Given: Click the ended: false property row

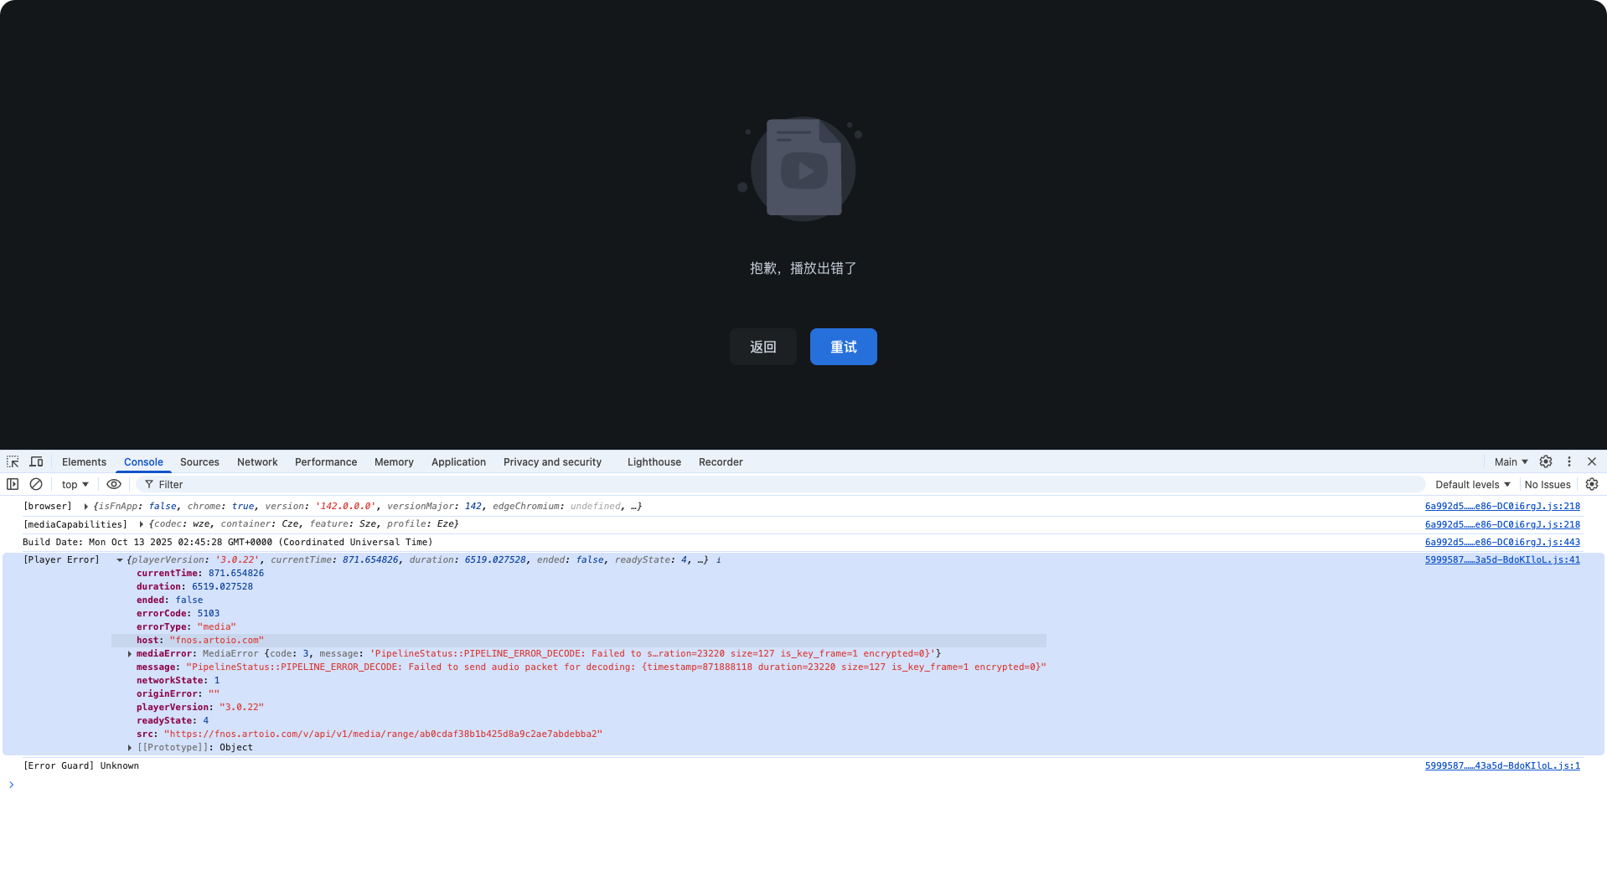Looking at the screenshot, I should point(169,600).
